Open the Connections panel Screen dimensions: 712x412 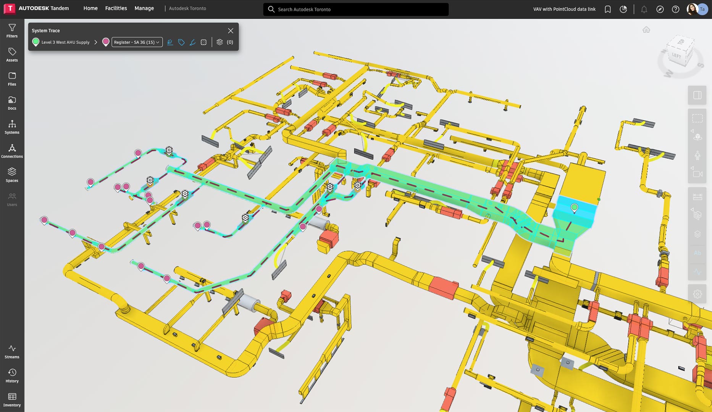click(12, 151)
